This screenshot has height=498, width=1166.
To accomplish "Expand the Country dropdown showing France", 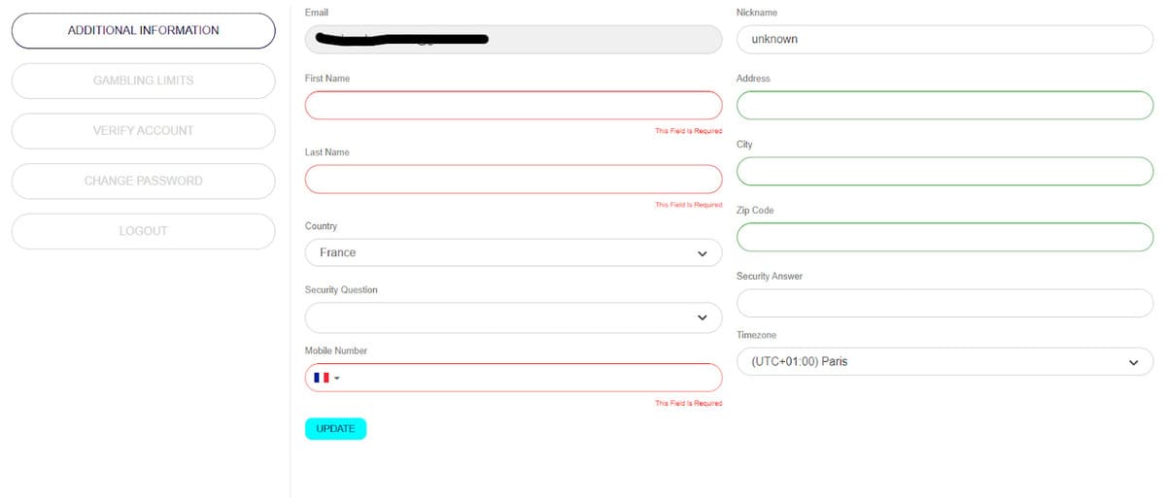I will [x=513, y=252].
